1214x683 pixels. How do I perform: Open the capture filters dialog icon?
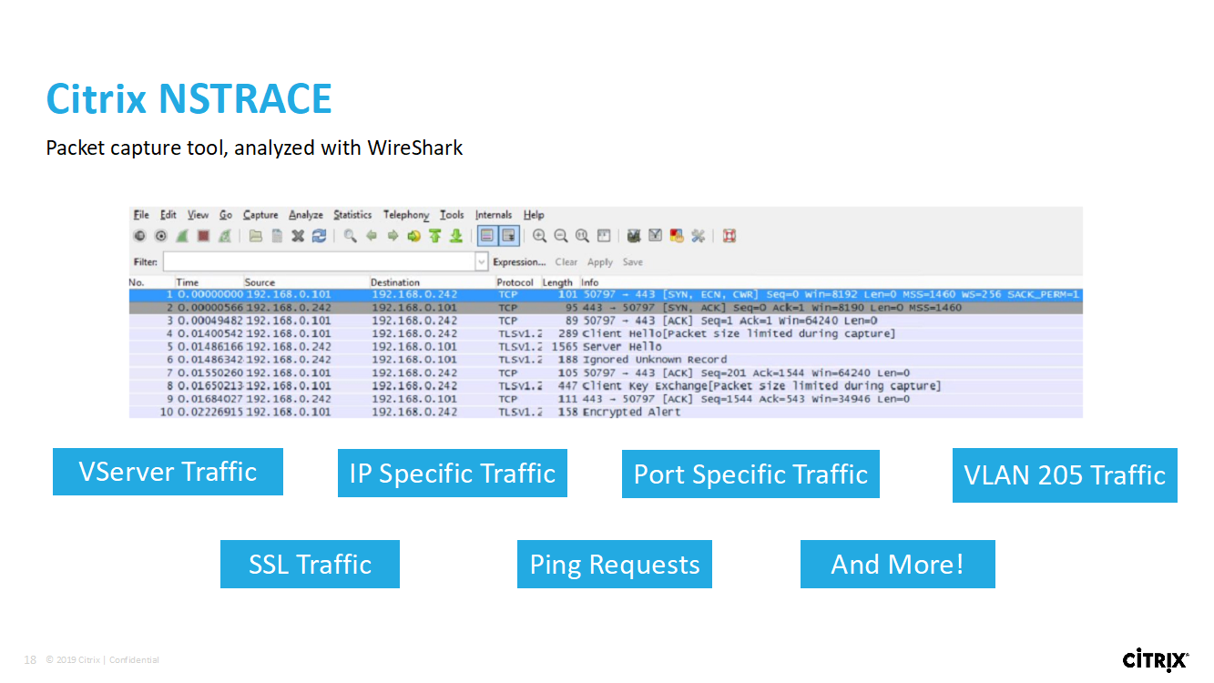click(634, 236)
